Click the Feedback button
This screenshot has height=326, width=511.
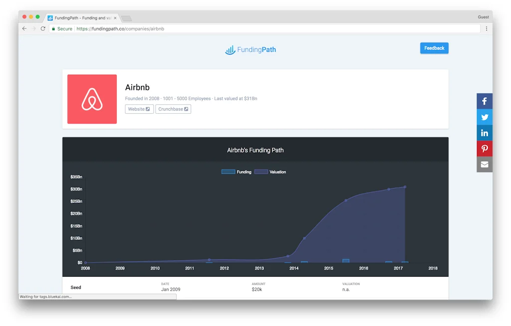point(434,48)
